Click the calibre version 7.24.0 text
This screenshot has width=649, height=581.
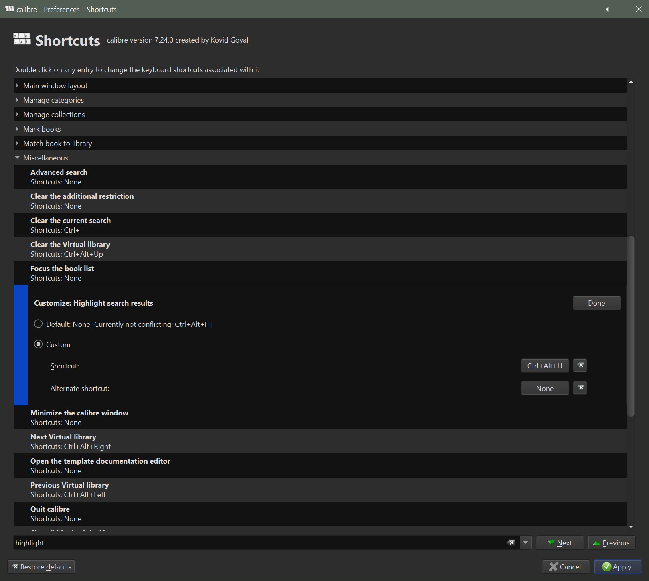click(178, 40)
